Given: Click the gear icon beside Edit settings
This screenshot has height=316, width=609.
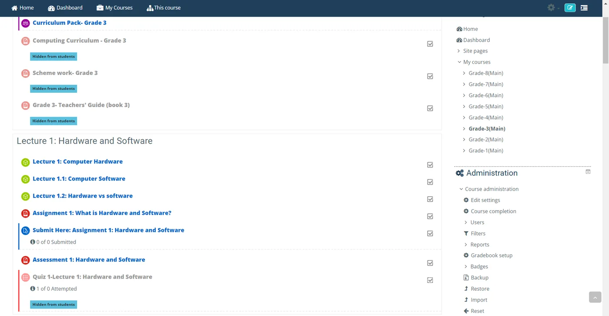Looking at the screenshot, I should point(466,200).
